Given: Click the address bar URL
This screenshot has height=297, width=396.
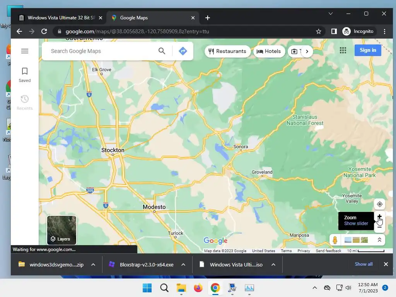Looking at the screenshot, I should pyautogui.click(x=137, y=31).
